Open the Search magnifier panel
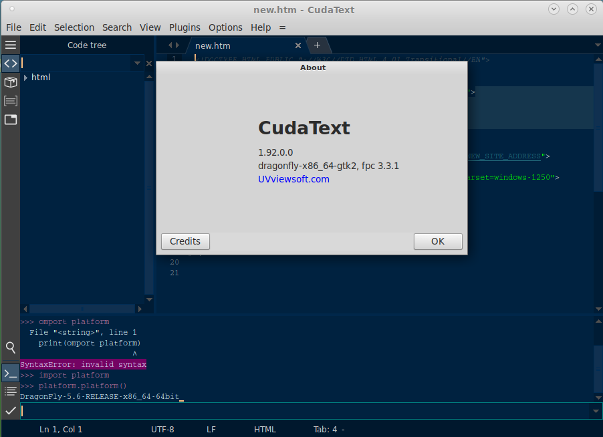The height and width of the screenshot is (437, 603). coord(10,347)
